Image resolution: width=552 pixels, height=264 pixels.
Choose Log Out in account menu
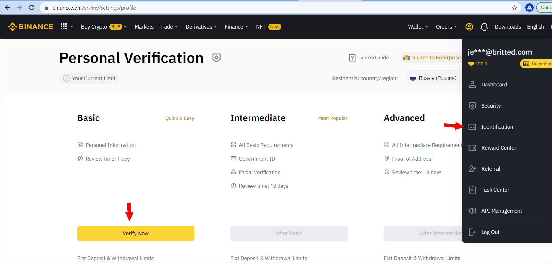coord(490,232)
